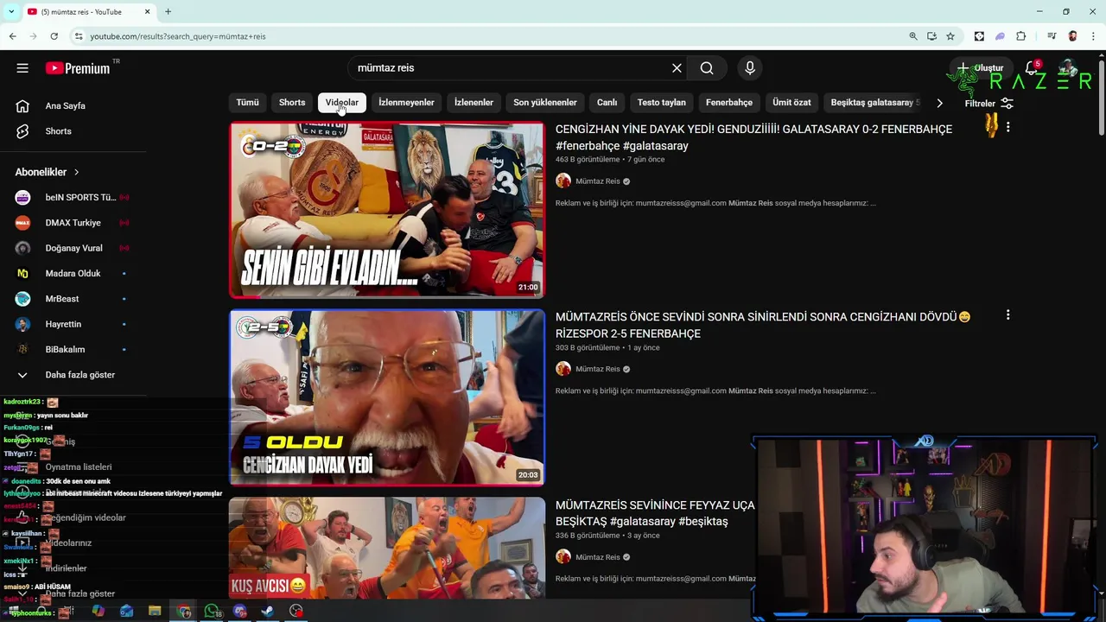The width and height of the screenshot is (1106, 622).
Task: Open Chrome profile avatar
Action: [x=1072, y=36]
